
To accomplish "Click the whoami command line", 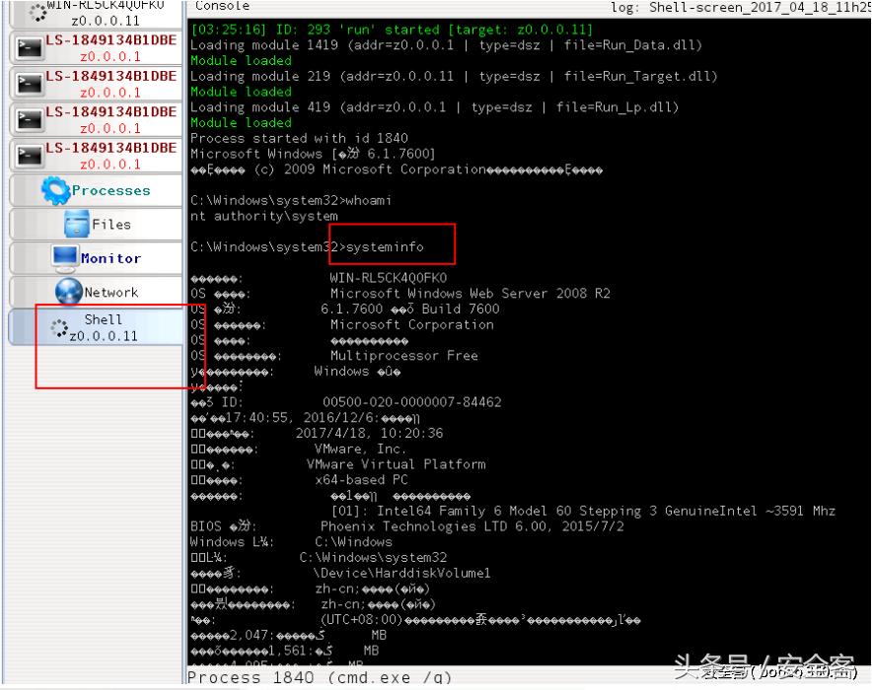I will [x=290, y=200].
